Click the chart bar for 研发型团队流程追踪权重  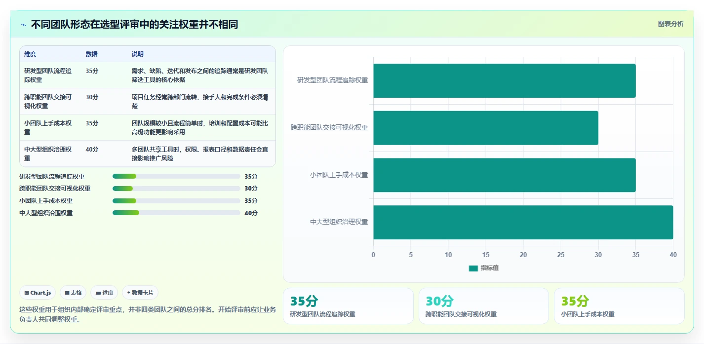coord(505,80)
